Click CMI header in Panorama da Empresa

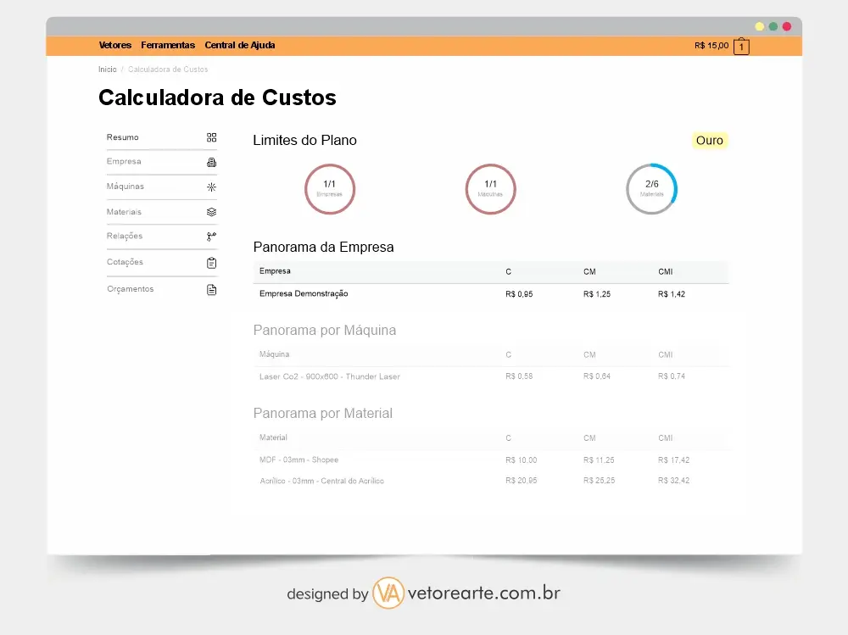click(665, 272)
